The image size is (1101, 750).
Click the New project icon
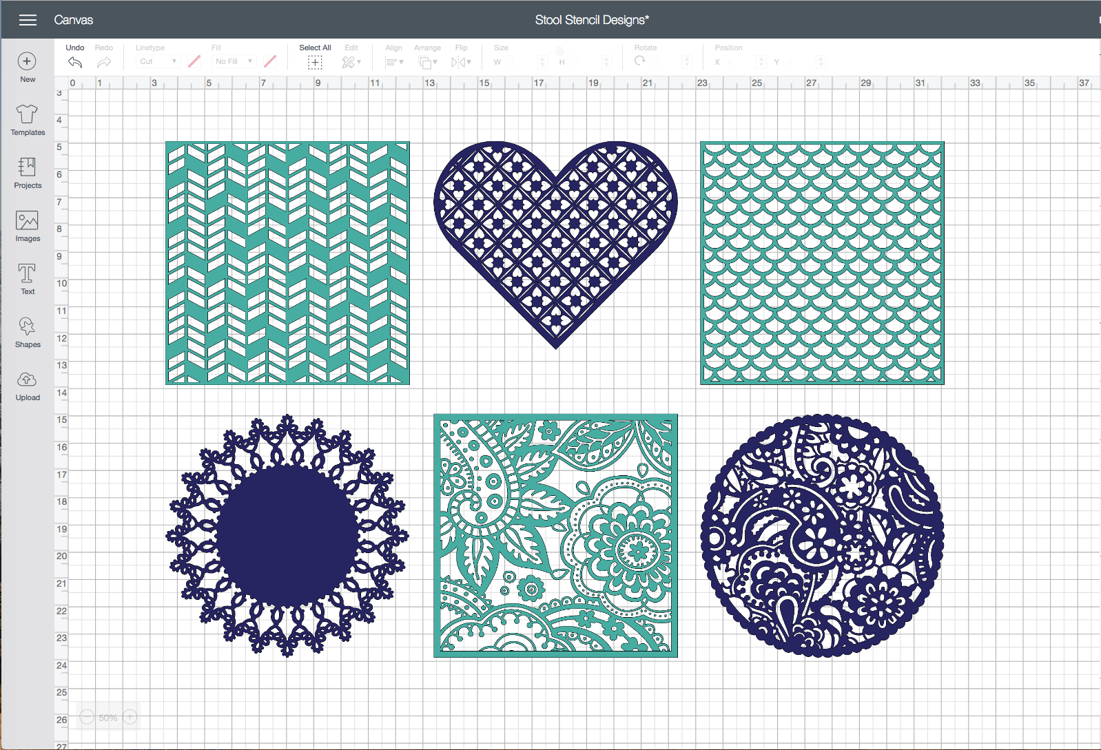[x=27, y=62]
